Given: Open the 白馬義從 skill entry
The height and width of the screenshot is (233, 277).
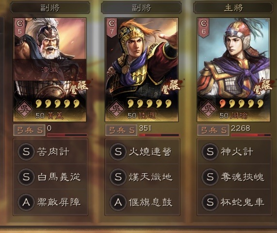Looking at the screenshot, I should 50,177.
